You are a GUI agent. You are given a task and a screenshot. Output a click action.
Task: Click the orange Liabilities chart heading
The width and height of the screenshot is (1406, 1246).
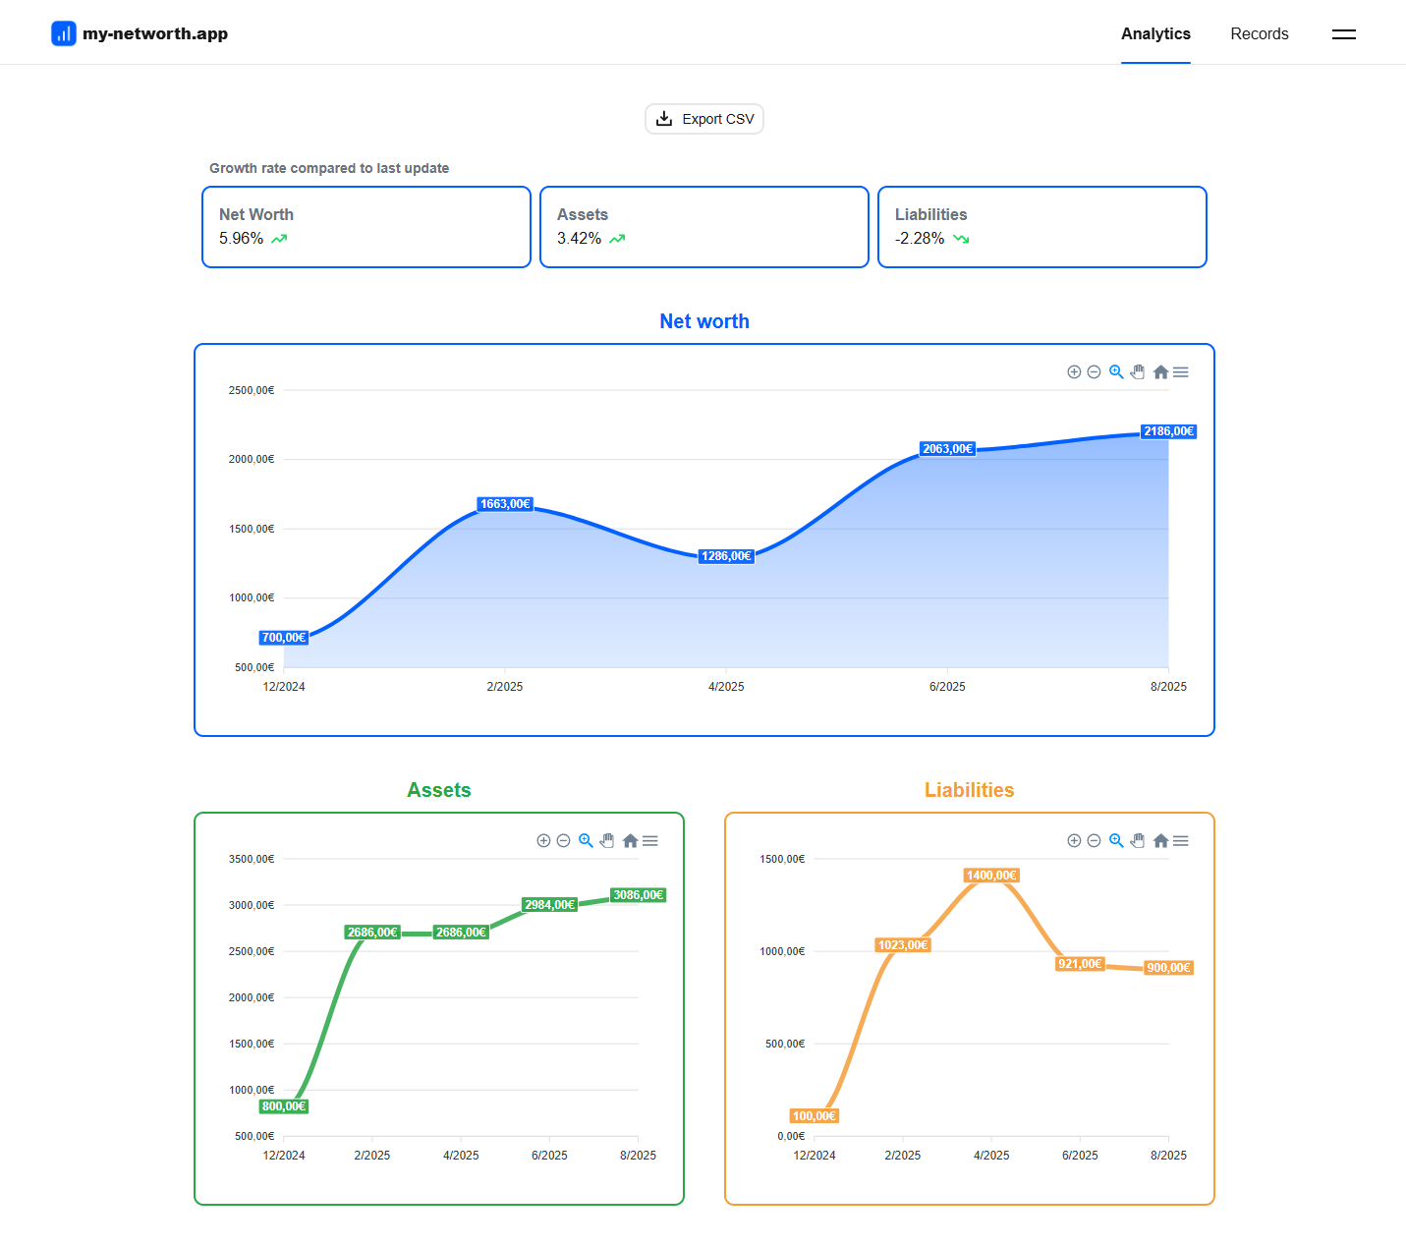point(970,790)
